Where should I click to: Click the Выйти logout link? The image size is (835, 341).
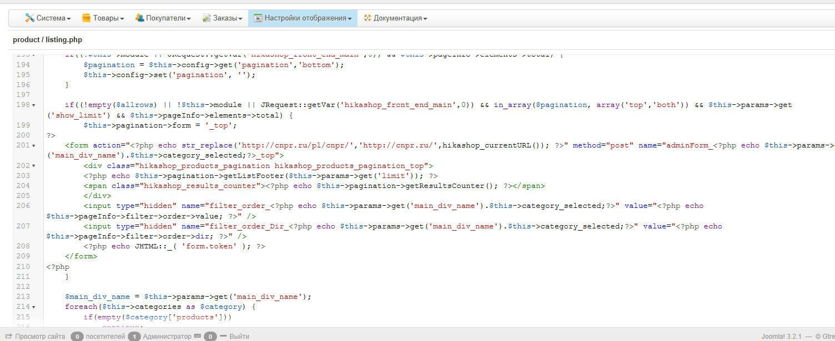(239, 337)
